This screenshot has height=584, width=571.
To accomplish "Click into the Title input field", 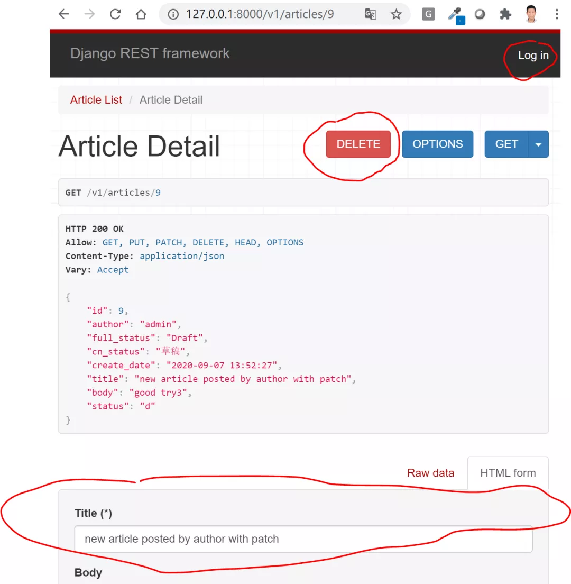I will [x=303, y=539].
